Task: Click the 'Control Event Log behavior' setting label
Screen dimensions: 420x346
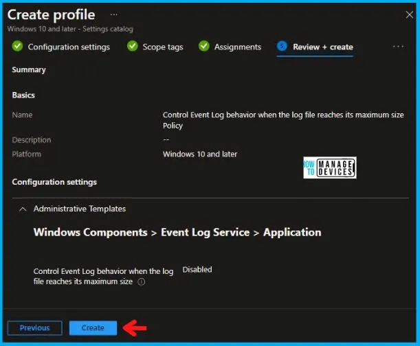Action: (x=103, y=277)
